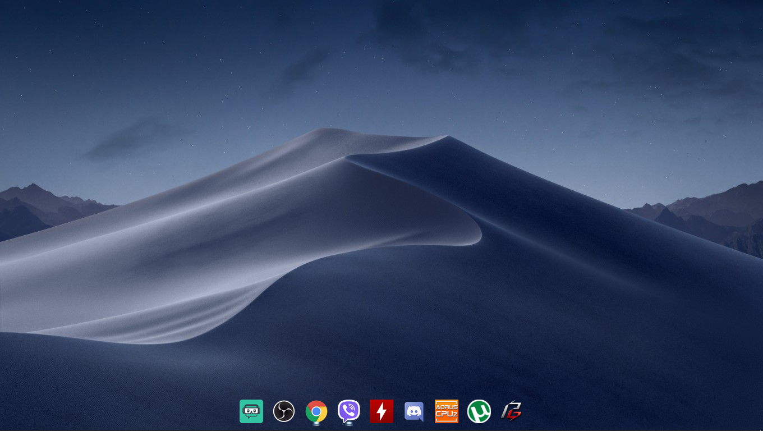Open Discord from the dock

(414, 411)
